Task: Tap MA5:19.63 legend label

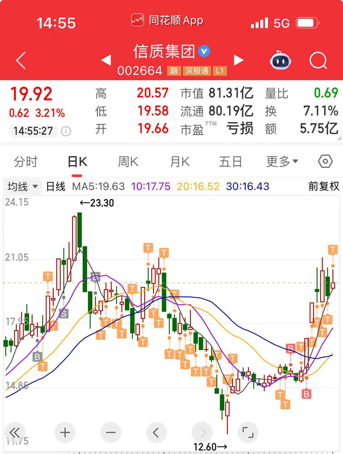Action: tap(98, 186)
